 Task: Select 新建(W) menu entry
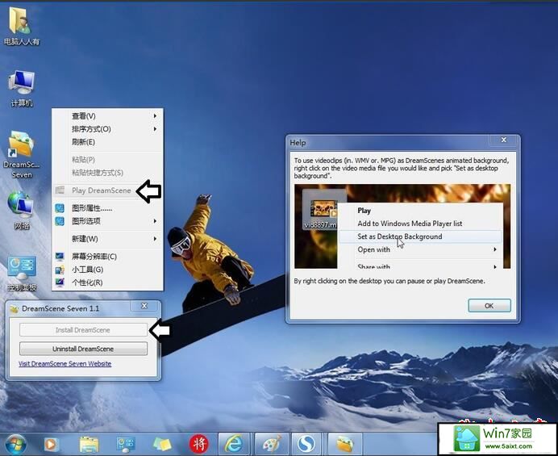(x=107, y=239)
